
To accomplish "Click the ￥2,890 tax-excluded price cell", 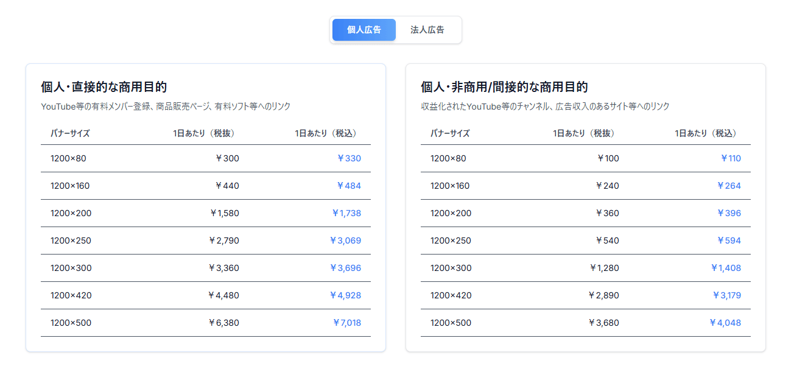I will pos(603,295).
